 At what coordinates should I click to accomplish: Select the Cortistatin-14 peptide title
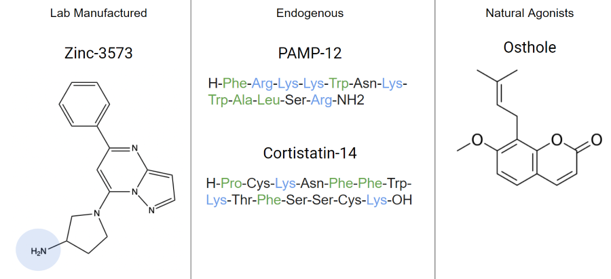coord(310,153)
